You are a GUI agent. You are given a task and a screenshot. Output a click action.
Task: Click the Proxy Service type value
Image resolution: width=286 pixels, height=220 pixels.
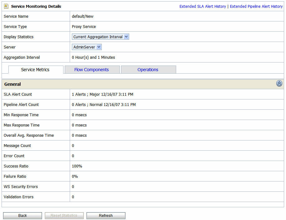pyautogui.click(x=84, y=26)
